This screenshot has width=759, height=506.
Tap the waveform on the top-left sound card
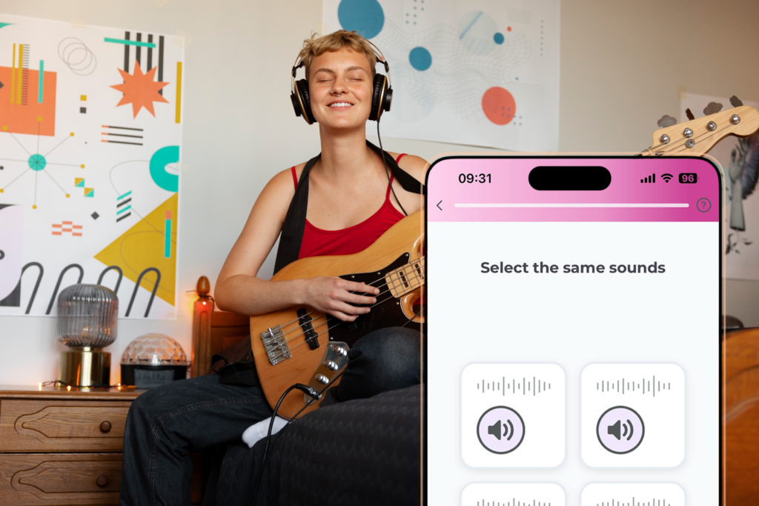pos(514,386)
